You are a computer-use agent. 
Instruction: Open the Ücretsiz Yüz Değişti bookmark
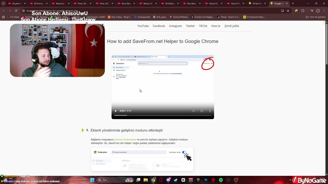tap(202, 17)
